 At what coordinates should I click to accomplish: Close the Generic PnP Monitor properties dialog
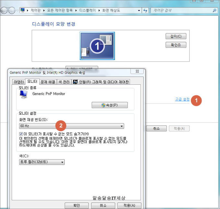click(137, 71)
